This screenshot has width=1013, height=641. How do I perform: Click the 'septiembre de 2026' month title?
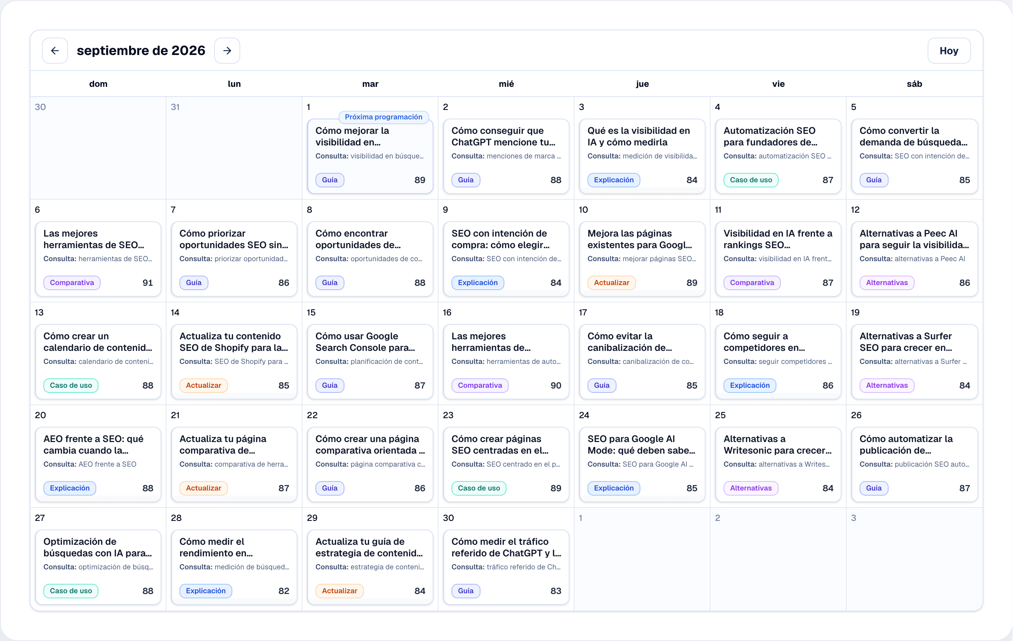click(141, 51)
